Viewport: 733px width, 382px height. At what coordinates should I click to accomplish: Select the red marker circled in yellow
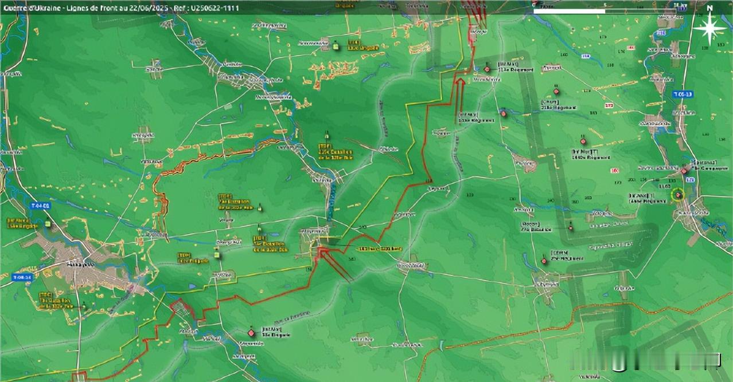678,196
